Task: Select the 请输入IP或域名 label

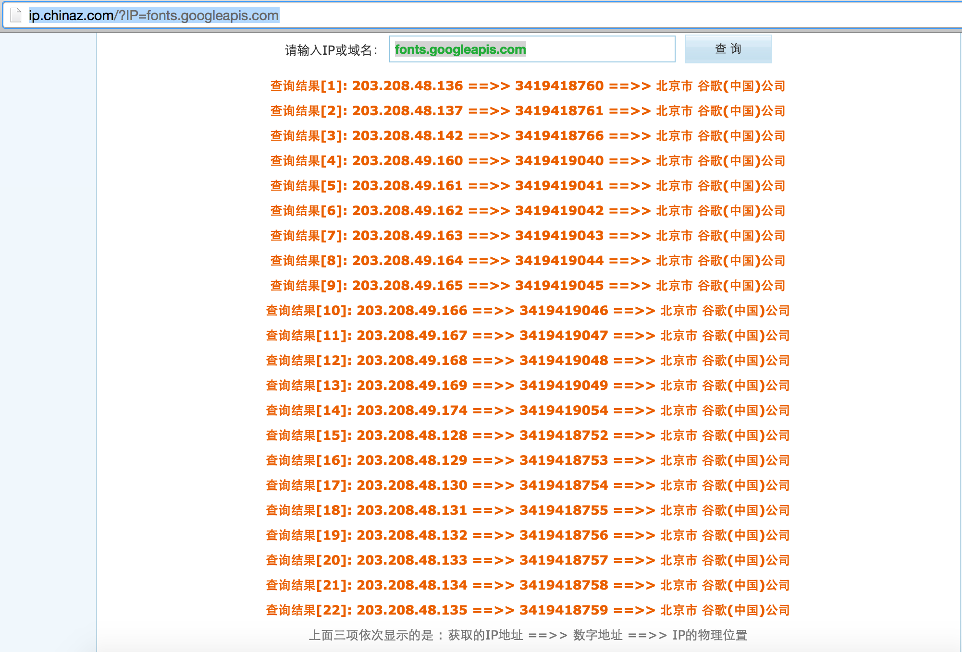Action: 331,50
